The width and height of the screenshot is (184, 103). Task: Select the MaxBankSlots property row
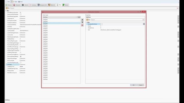[11, 39]
